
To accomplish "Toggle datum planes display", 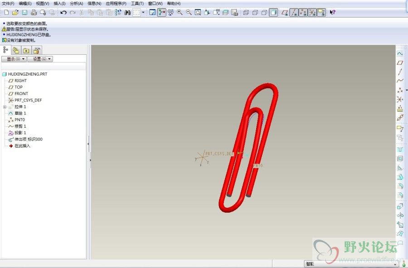I will click(x=285, y=12).
